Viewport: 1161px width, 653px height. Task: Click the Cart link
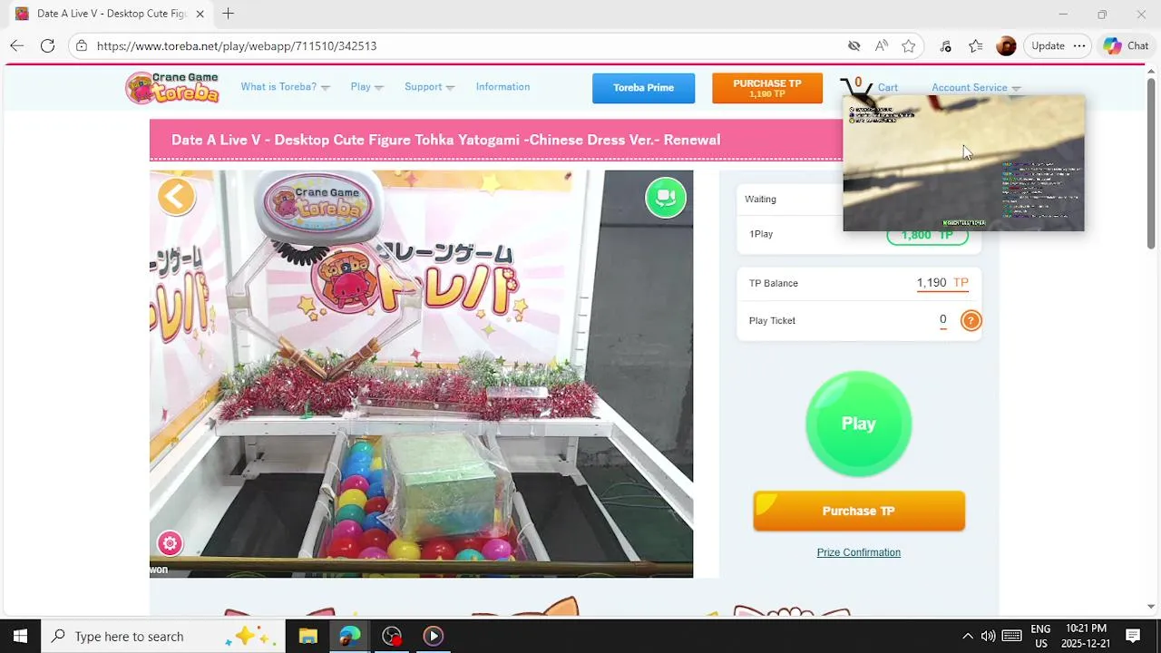(887, 88)
